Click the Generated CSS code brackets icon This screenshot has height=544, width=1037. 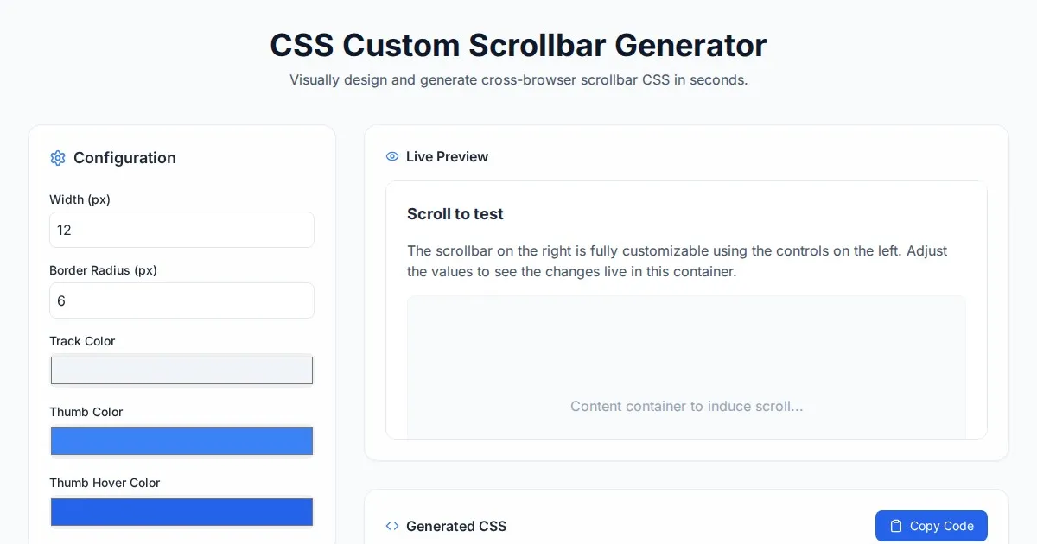(392, 526)
